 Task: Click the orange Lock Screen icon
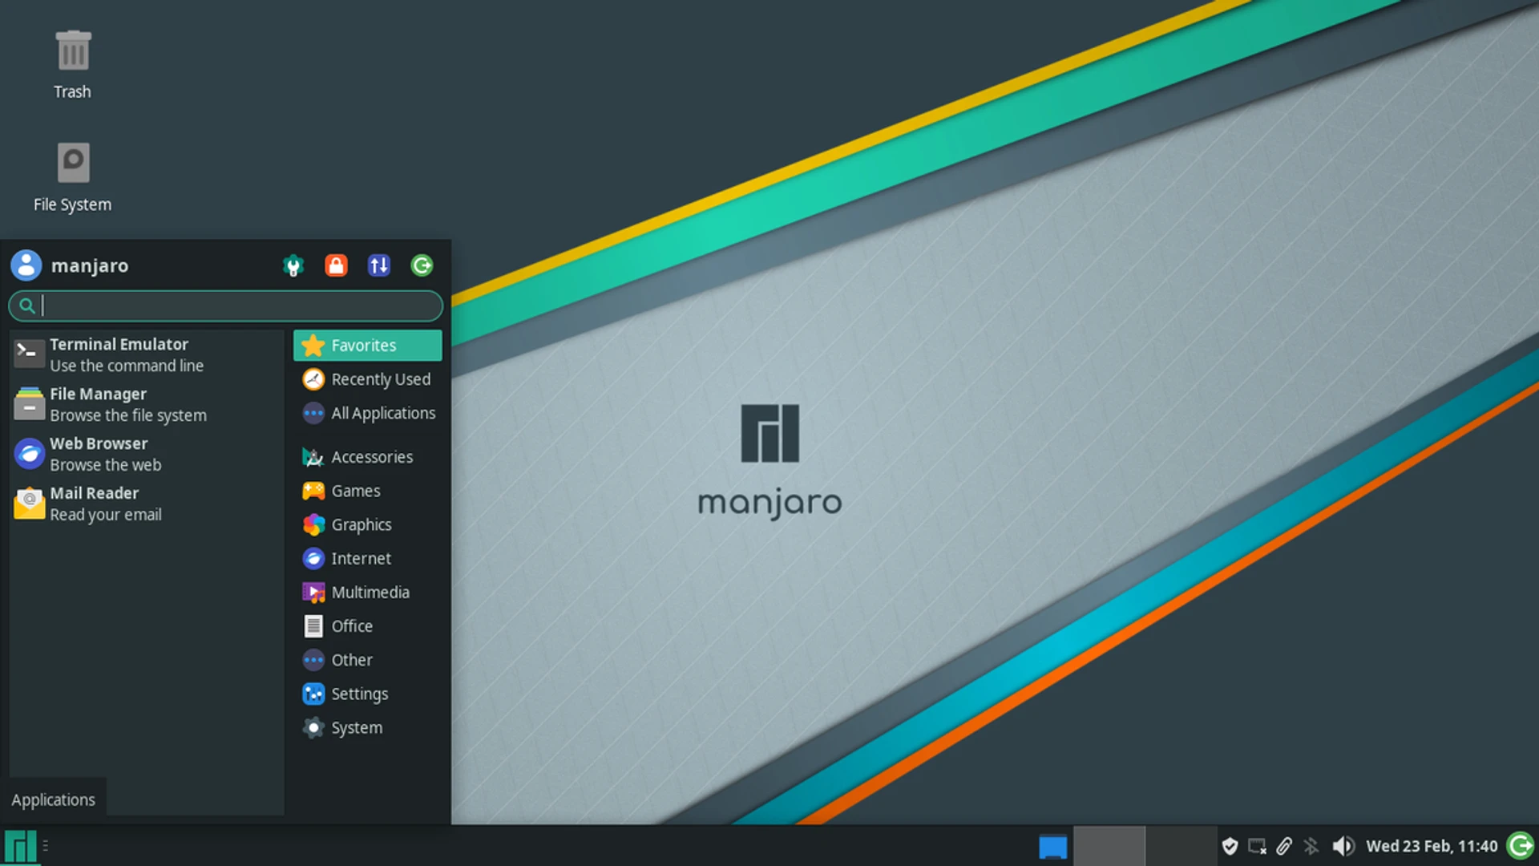(336, 265)
